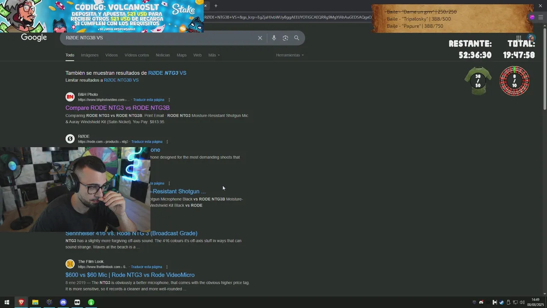Click the white square app taskbar icon
Image resolution: width=547 pixels, height=308 pixels.
click(77, 302)
